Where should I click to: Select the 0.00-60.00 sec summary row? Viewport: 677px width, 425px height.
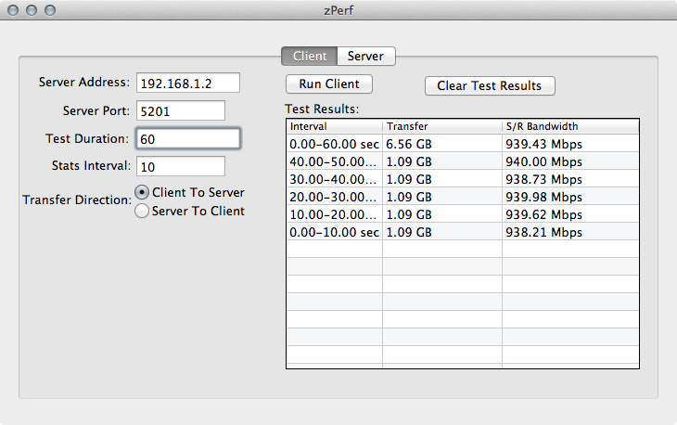coord(462,143)
